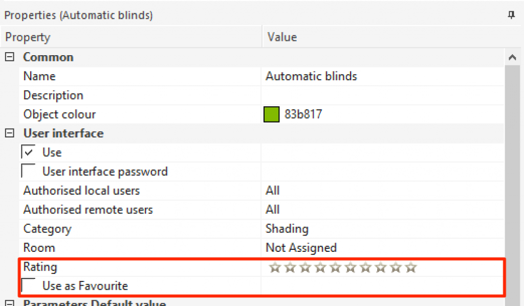Image resolution: width=524 pixels, height=306 pixels.
Task: Uncheck the Use checkbox
Action: click(x=29, y=152)
